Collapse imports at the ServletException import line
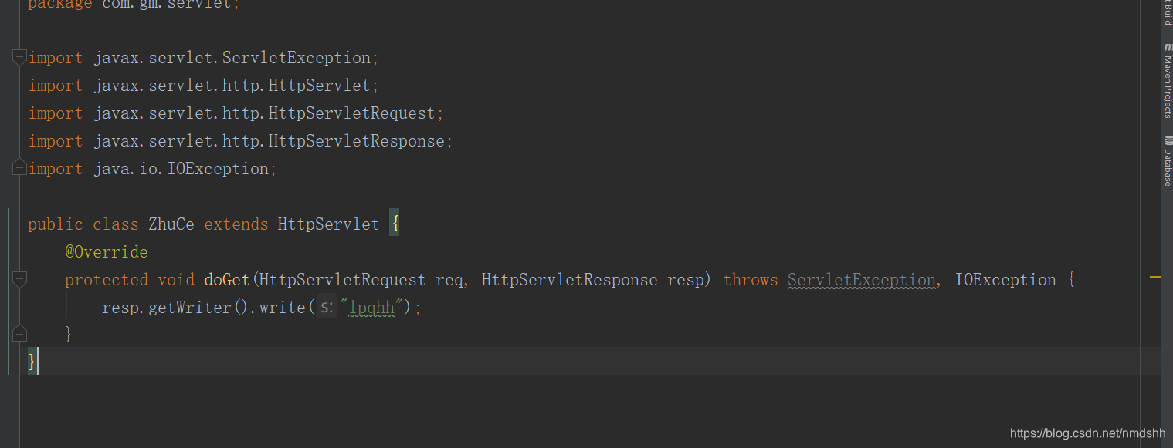Screen dimensions: 1173x448 (20, 58)
